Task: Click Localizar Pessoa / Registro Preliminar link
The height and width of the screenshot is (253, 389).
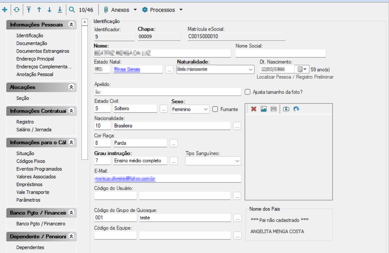Action: point(295,77)
